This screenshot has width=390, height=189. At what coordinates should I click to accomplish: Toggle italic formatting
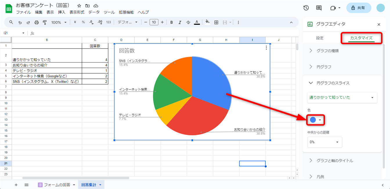pyautogui.click(x=180, y=22)
